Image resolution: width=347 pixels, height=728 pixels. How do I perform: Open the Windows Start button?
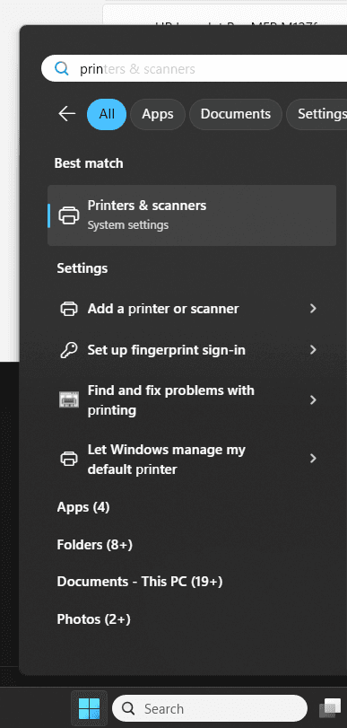[x=89, y=708]
